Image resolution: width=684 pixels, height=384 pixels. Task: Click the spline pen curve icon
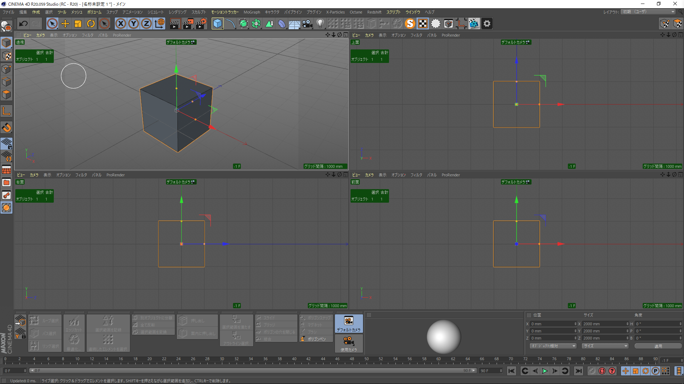pyautogui.click(x=230, y=24)
